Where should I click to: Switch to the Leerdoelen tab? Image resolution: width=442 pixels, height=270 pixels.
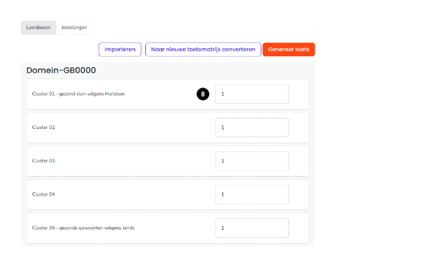pos(38,28)
